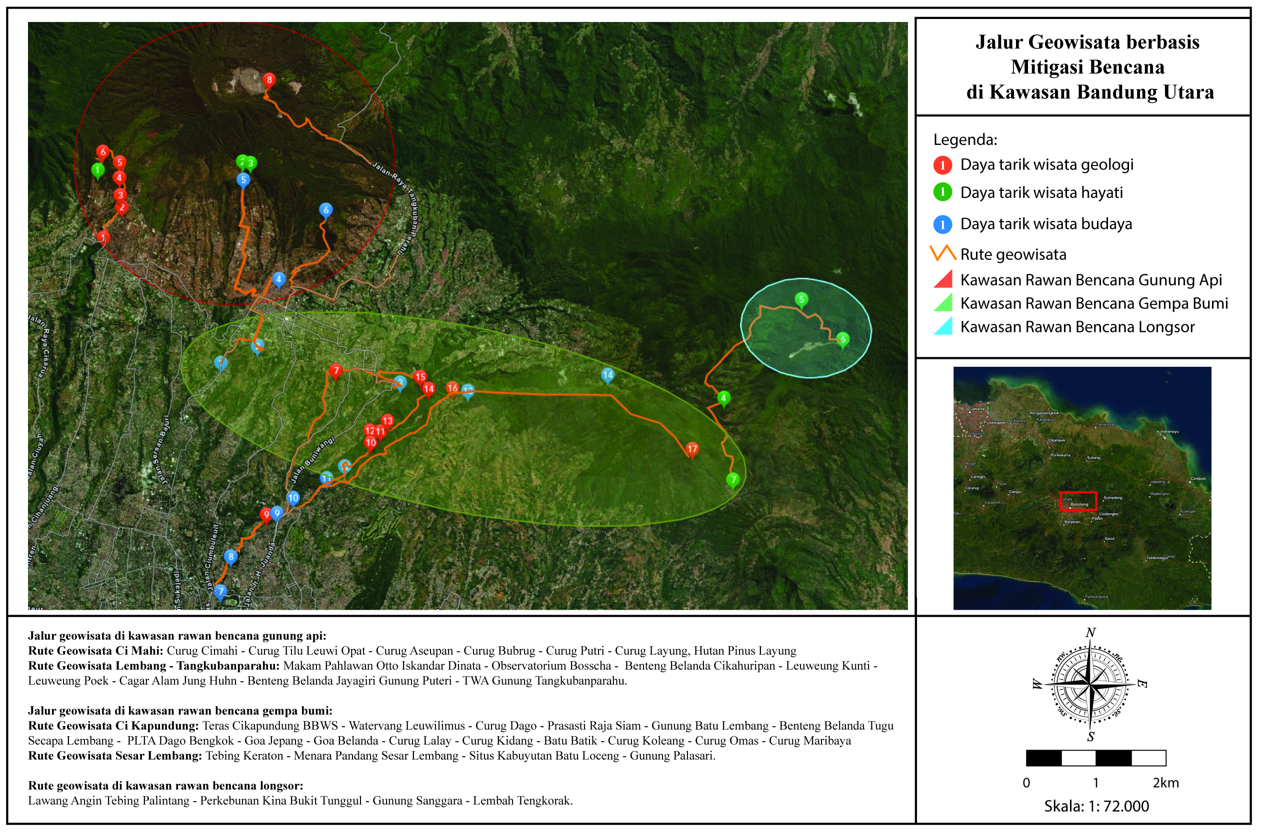This screenshot has width=1265, height=838.
Task: Select red geology marker 15
Action: click(421, 378)
